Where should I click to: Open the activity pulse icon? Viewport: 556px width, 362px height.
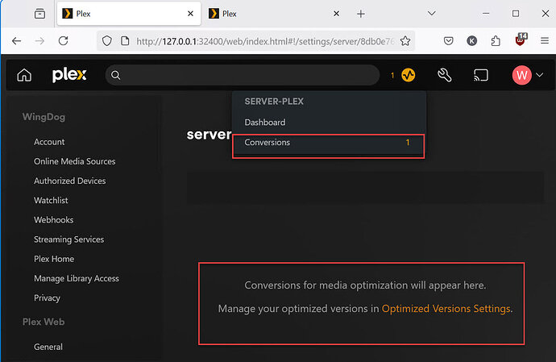coord(408,75)
